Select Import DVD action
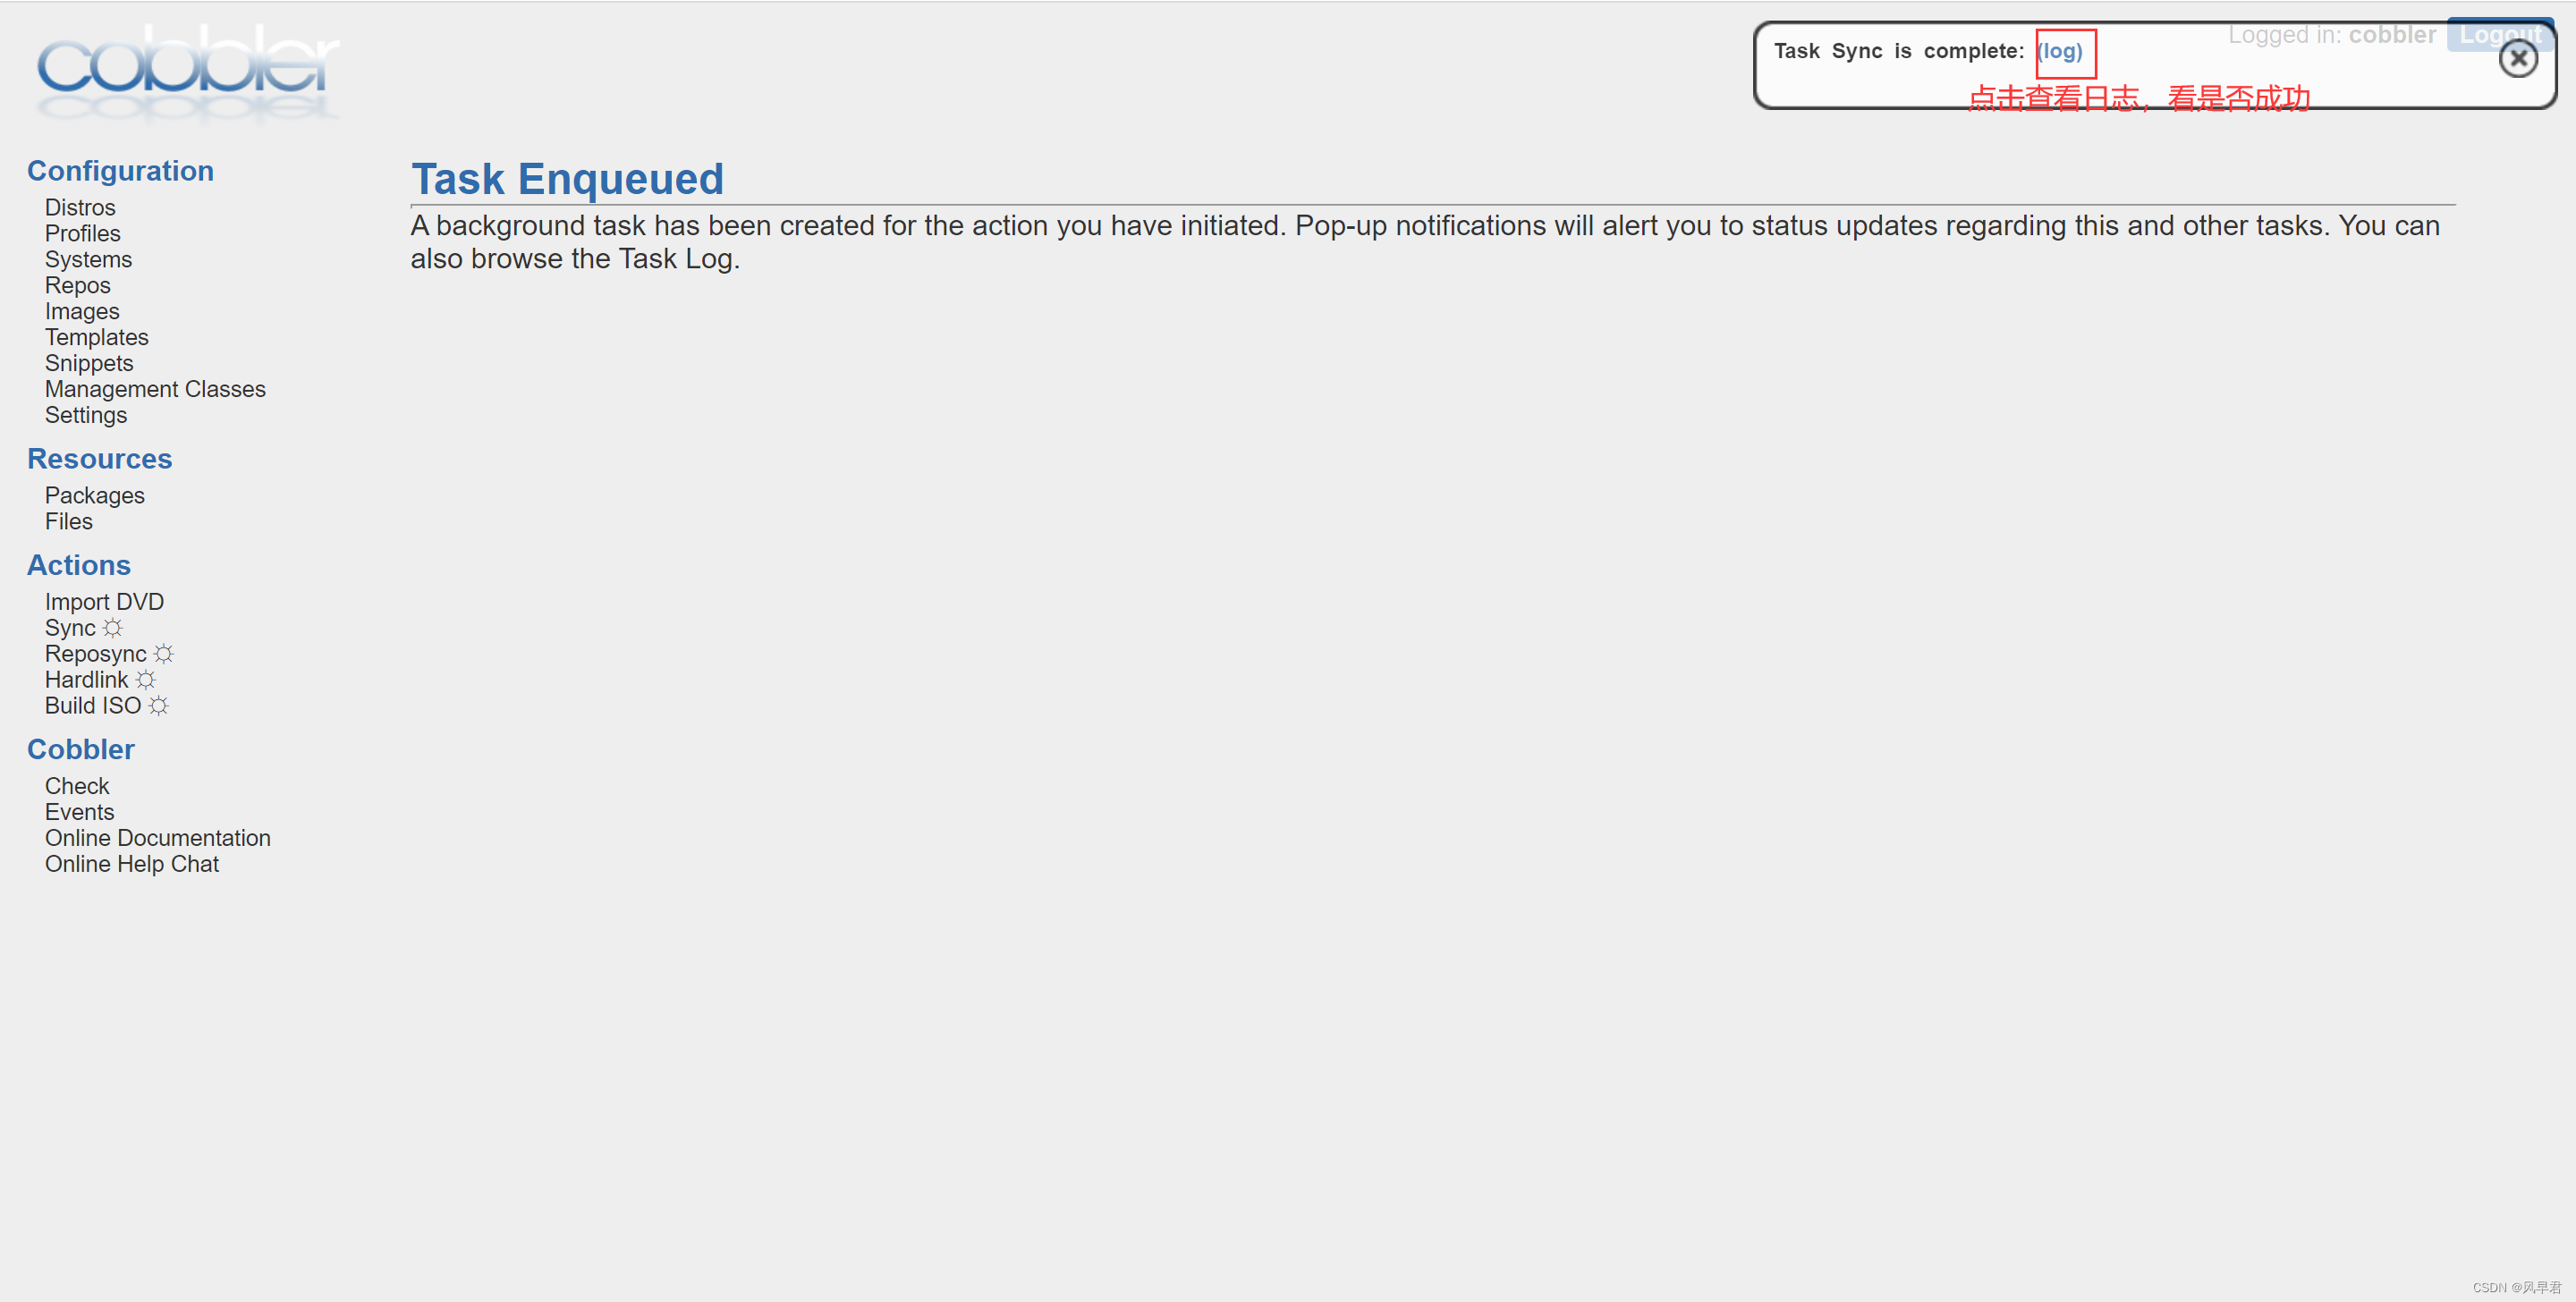Viewport: 2576px width, 1302px height. [x=104, y=602]
